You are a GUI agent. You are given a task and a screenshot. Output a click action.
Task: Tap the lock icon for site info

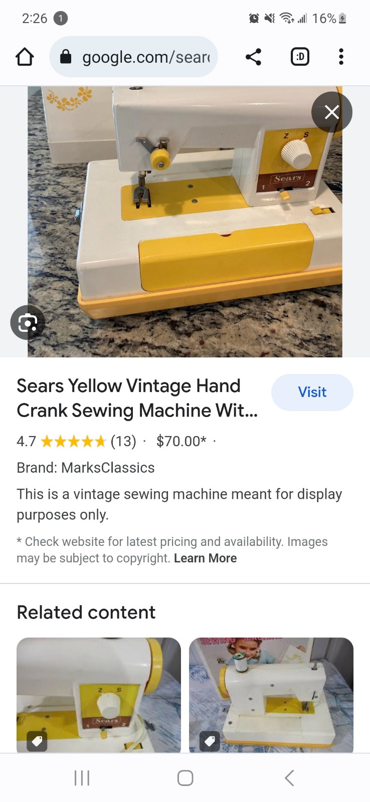point(66,57)
